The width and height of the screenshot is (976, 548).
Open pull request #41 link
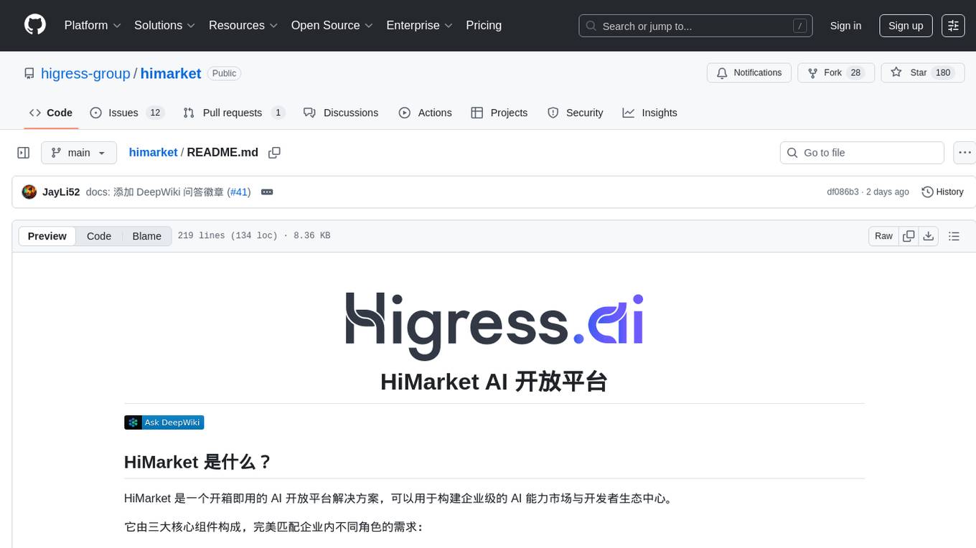pyautogui.click(x=238, y=192)
